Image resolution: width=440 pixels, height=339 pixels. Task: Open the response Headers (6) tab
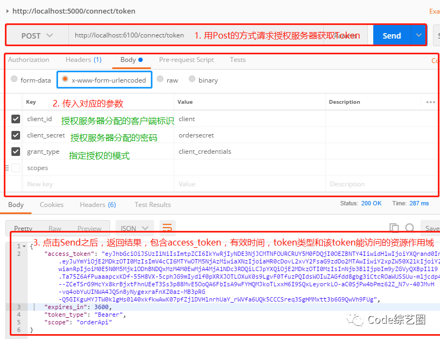pyautogui.click(x=98, y=205)
